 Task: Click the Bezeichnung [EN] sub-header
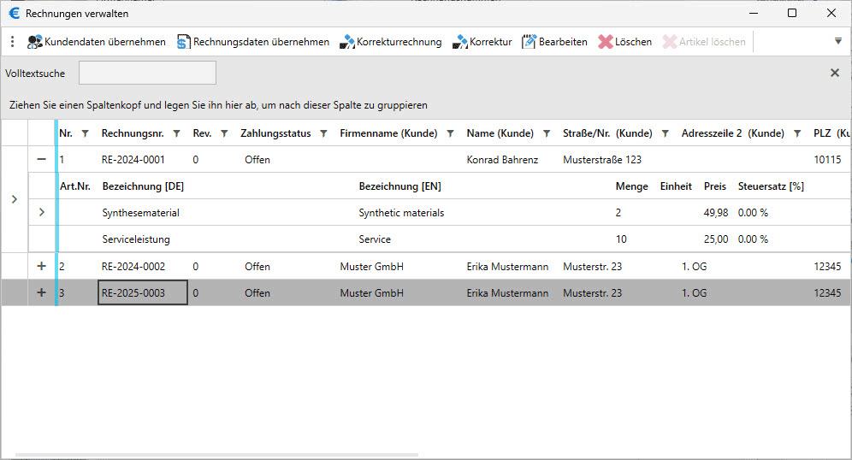coord(400,186)
